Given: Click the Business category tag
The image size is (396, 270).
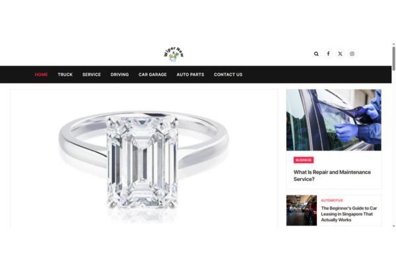Looking at the screenshot, I should (x=304, y=160).
